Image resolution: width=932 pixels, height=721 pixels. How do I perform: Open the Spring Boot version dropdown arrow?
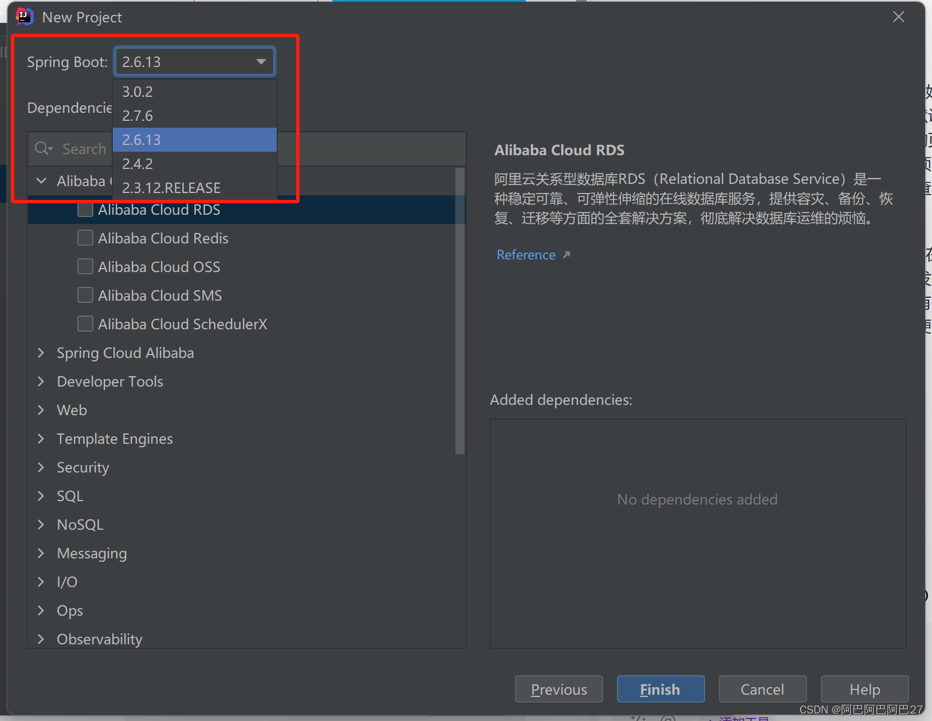coord(261,62)
